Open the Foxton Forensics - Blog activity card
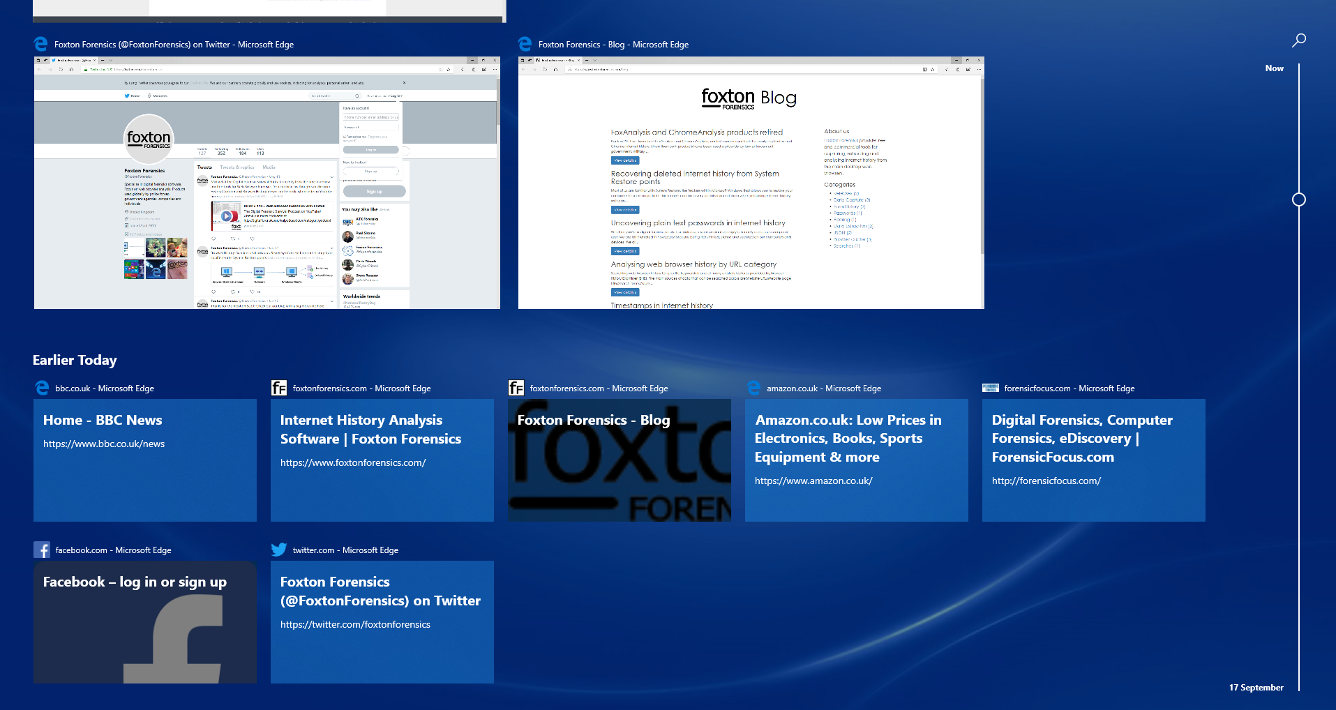Image resolution: width=1336 pixels, height=710 pixels. pyautogui.click(x=620, y=460)
